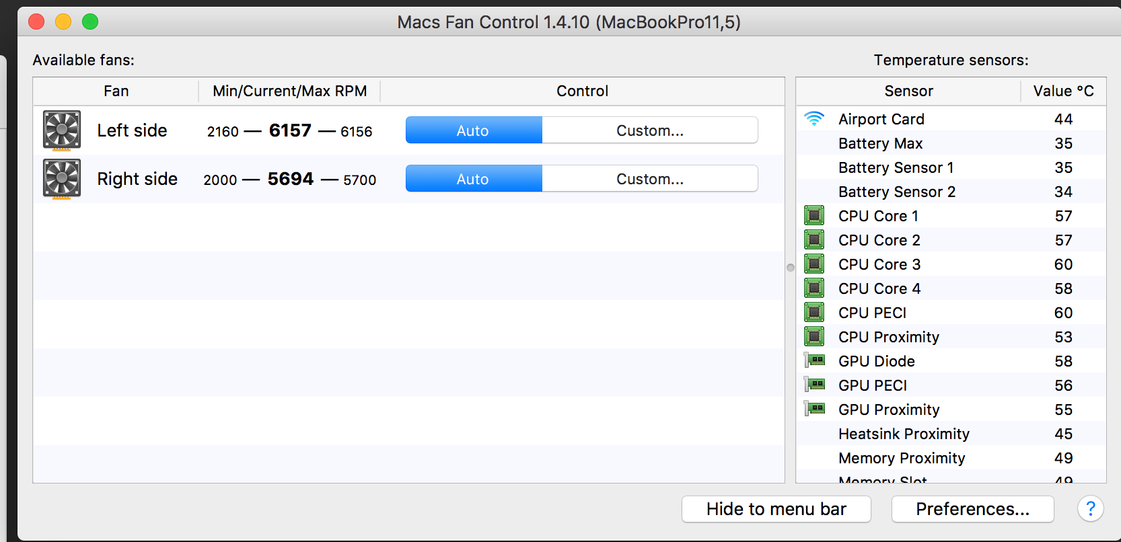
Task: Select the CPU Core 4 sensor label
Action: 879,288
